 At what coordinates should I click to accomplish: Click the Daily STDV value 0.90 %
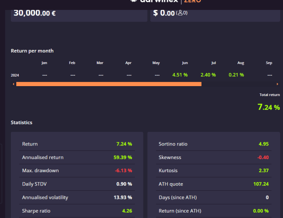(x=124, y=184)
